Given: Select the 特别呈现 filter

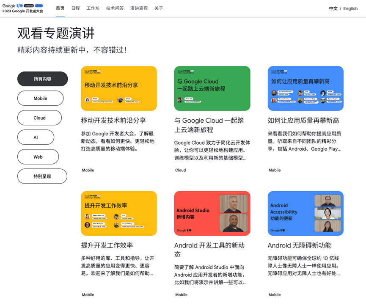Looking at the screenshot, I should point(42,176).
